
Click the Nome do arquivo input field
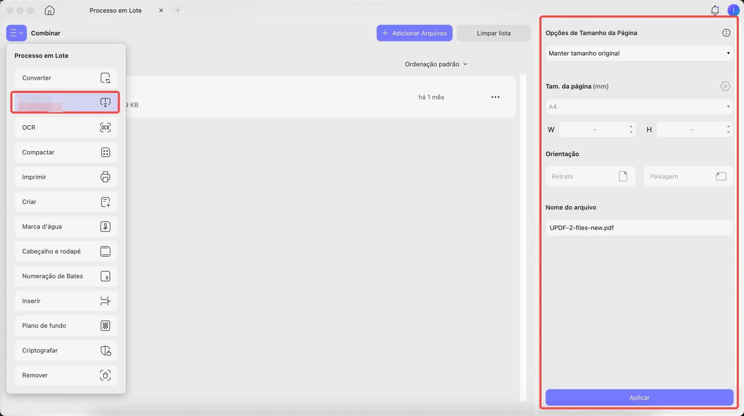(x=639, y=228)
